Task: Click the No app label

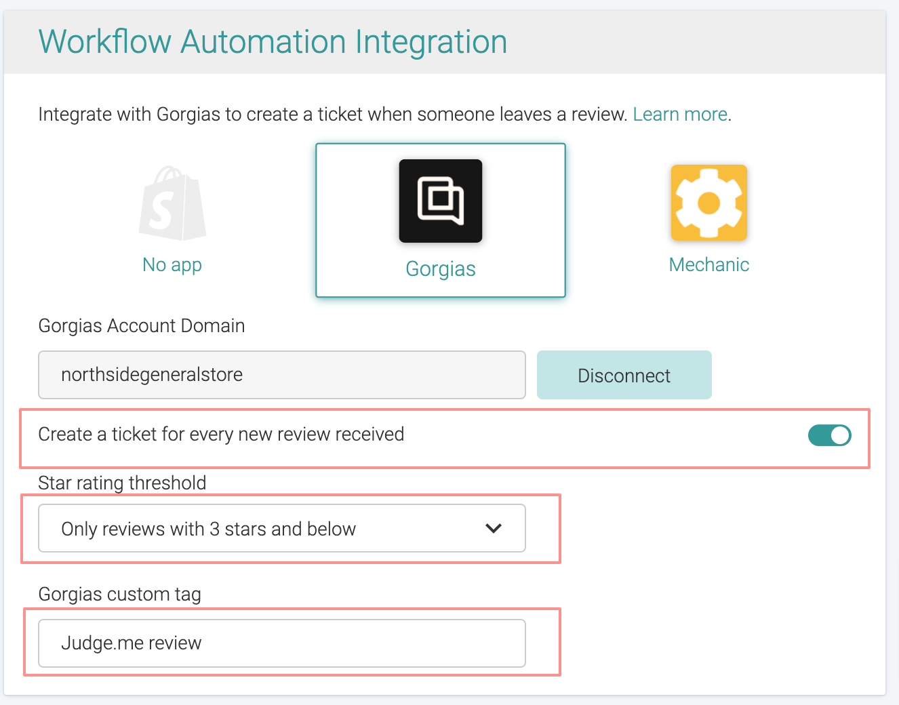Action: (172, 264)
